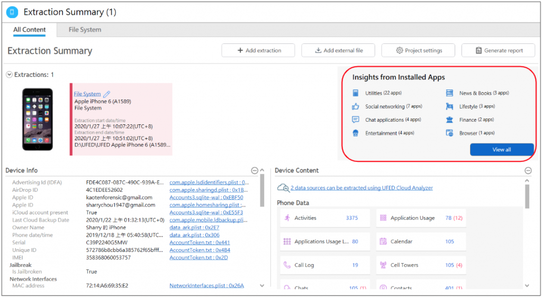Click the Utilities category calculator icon
542x298 pixels.
355,93
